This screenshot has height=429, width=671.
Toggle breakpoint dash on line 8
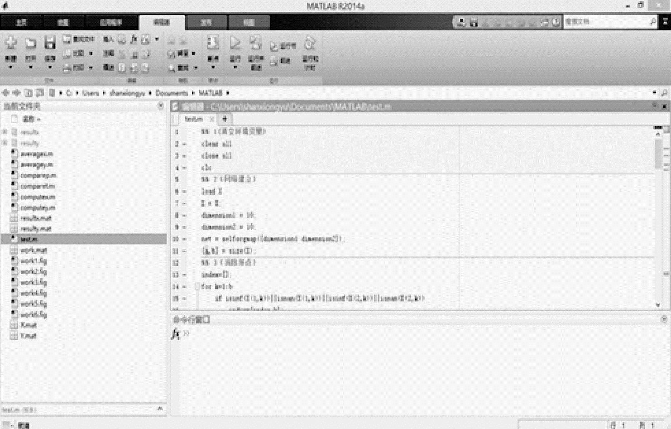pos(184,215)
